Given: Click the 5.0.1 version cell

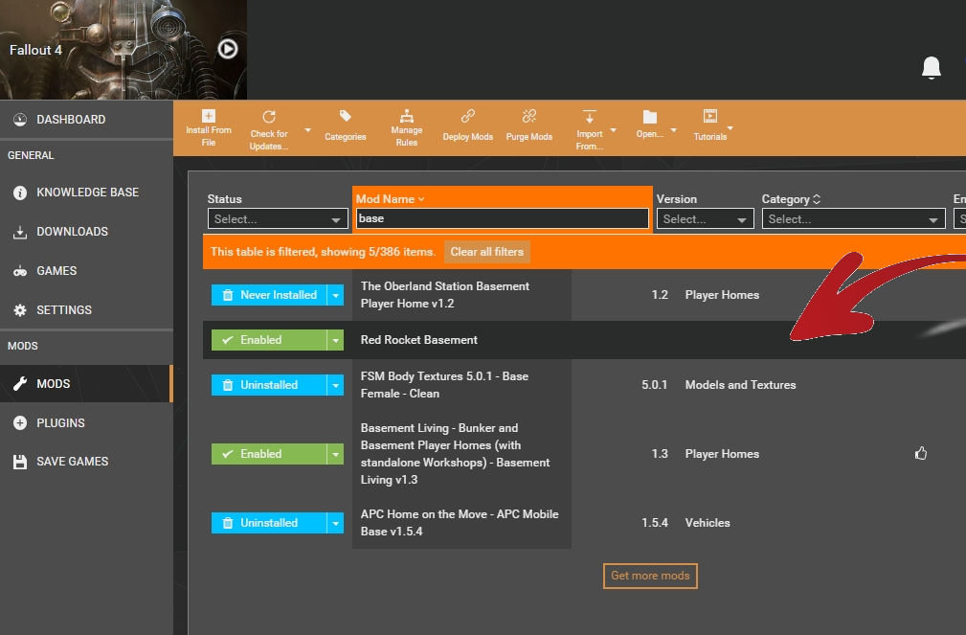Looking at the screenshot, I should 654,385.
